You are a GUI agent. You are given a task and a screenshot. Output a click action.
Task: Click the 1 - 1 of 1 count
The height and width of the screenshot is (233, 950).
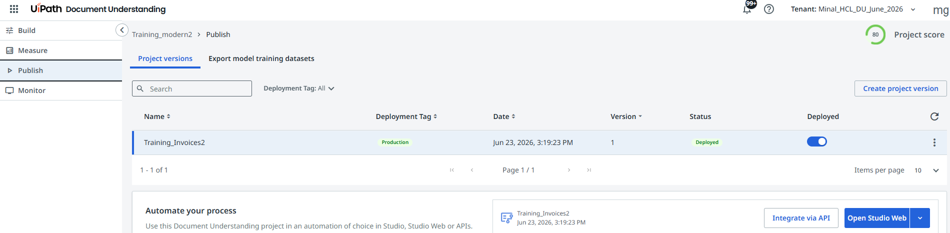click(154, 170)
